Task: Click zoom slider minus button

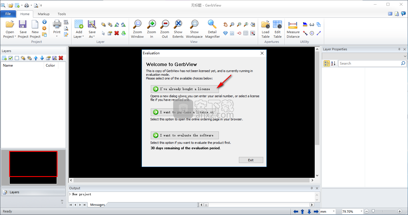Action: coord(367,211)
